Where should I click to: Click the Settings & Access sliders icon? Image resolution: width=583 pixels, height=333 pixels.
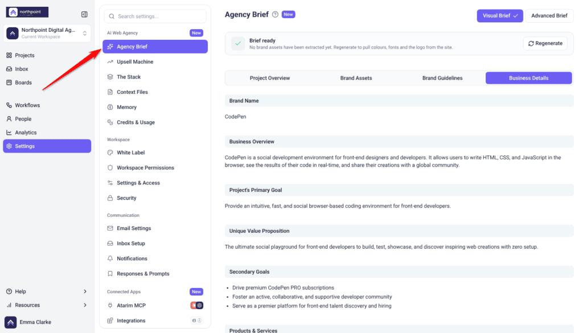click(x=110, y=183)
